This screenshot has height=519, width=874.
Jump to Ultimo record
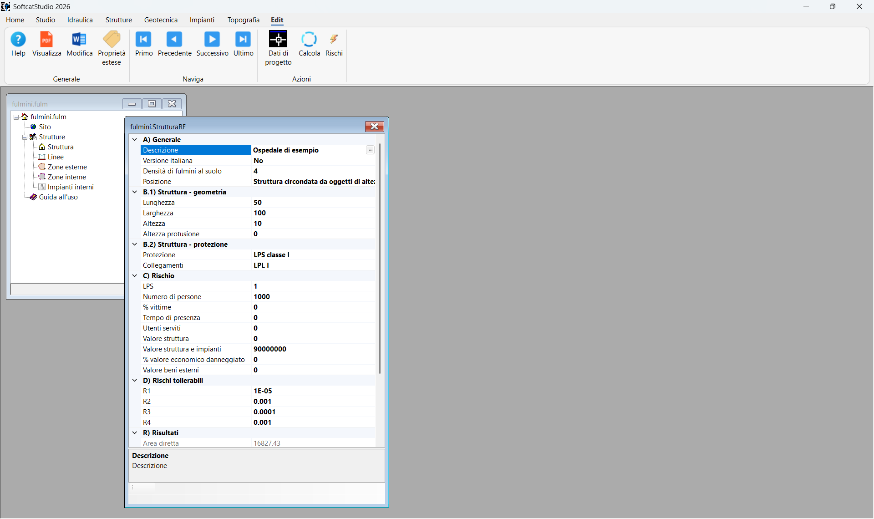click(243, 44)
